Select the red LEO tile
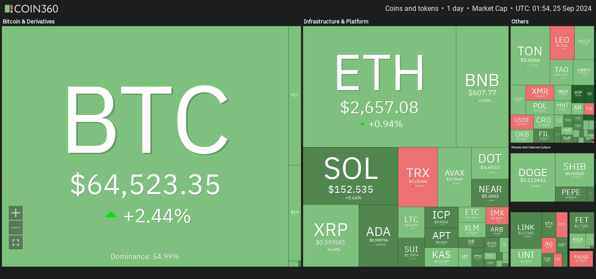 click(x=562, y=43)
